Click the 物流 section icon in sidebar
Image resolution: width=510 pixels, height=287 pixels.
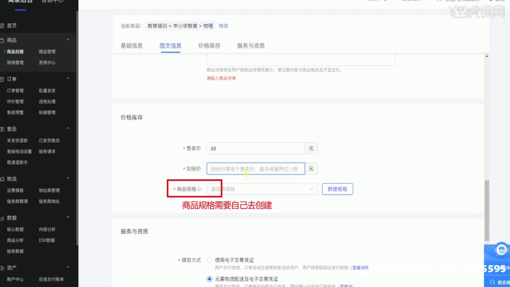[2, 179]
